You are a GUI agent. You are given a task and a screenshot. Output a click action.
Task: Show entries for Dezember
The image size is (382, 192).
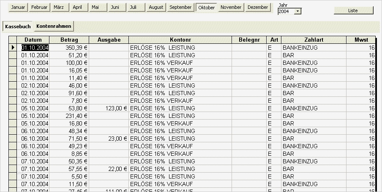pyautogui.click(x=258, y=7)
